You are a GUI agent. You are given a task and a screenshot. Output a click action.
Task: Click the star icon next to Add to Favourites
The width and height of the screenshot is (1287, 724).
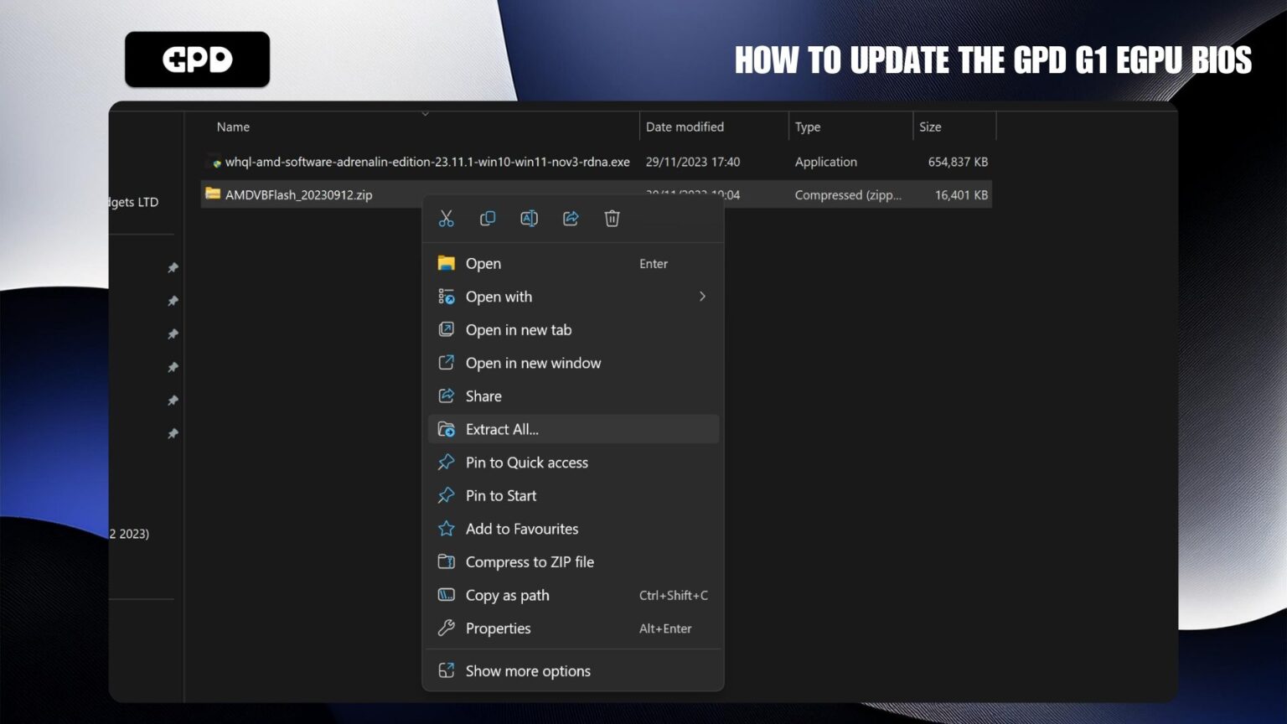pyautogui.click(x=446, y=528)
